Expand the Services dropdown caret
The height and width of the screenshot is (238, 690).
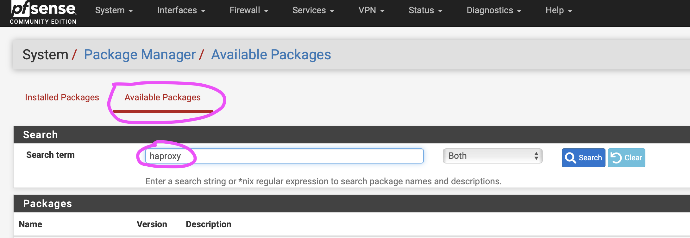click(332, 11)
